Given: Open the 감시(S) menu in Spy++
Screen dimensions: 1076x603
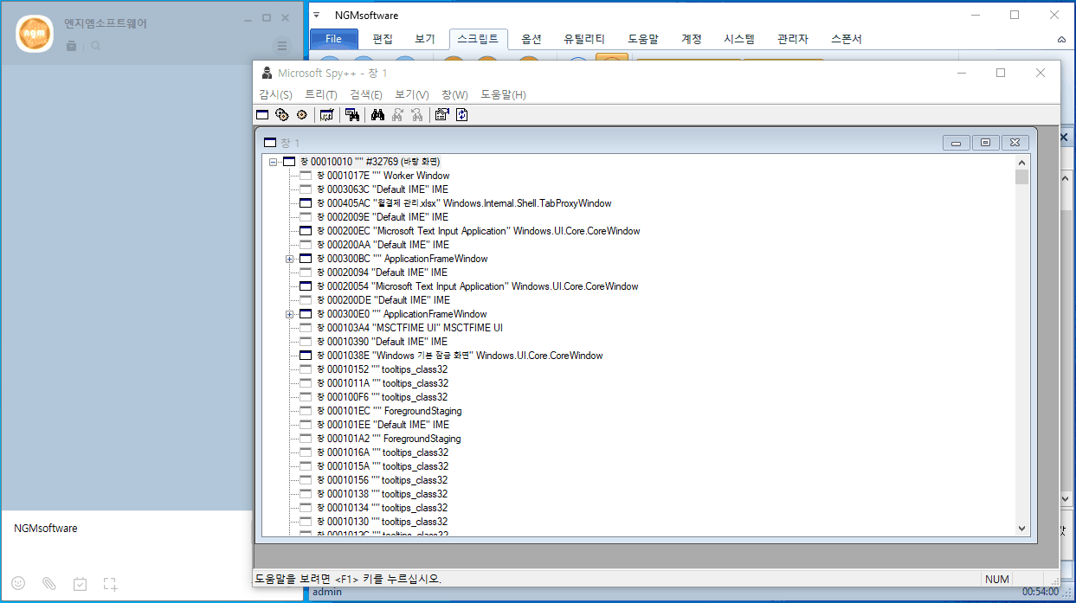Looking at the screenshot, I should click(275, 94).
